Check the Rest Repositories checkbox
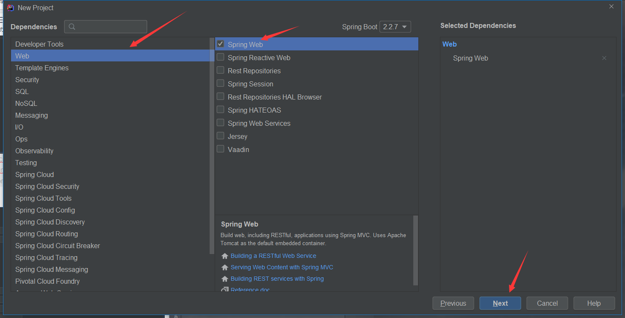625x318 pixels. point(221,70)
